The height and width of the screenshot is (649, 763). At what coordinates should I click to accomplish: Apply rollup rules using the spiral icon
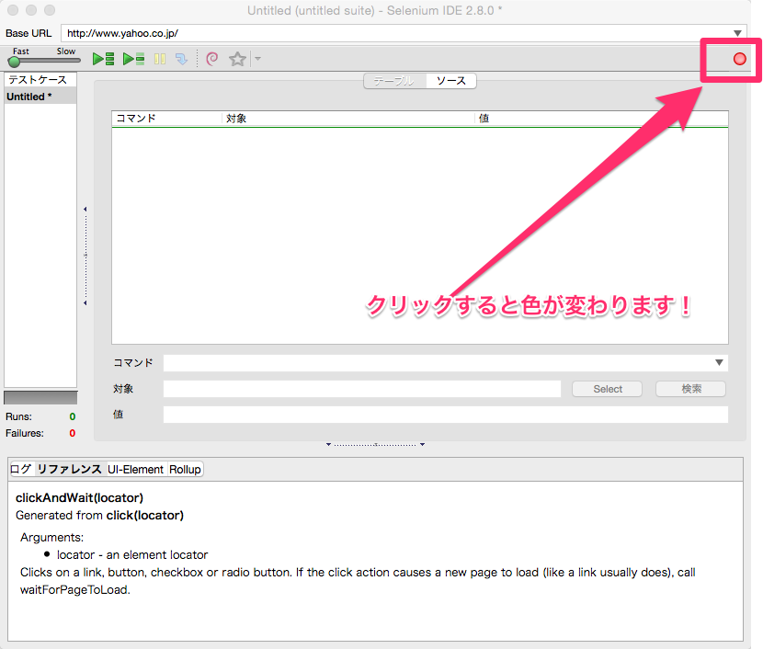pos(212,60)
